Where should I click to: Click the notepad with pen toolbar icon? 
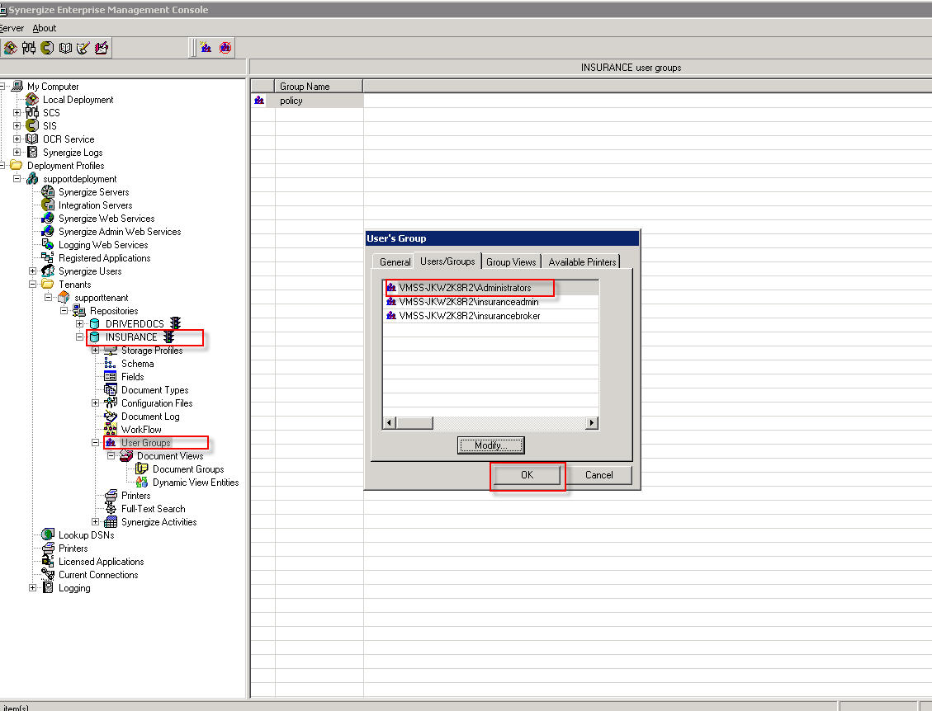(x=102, y=48)
